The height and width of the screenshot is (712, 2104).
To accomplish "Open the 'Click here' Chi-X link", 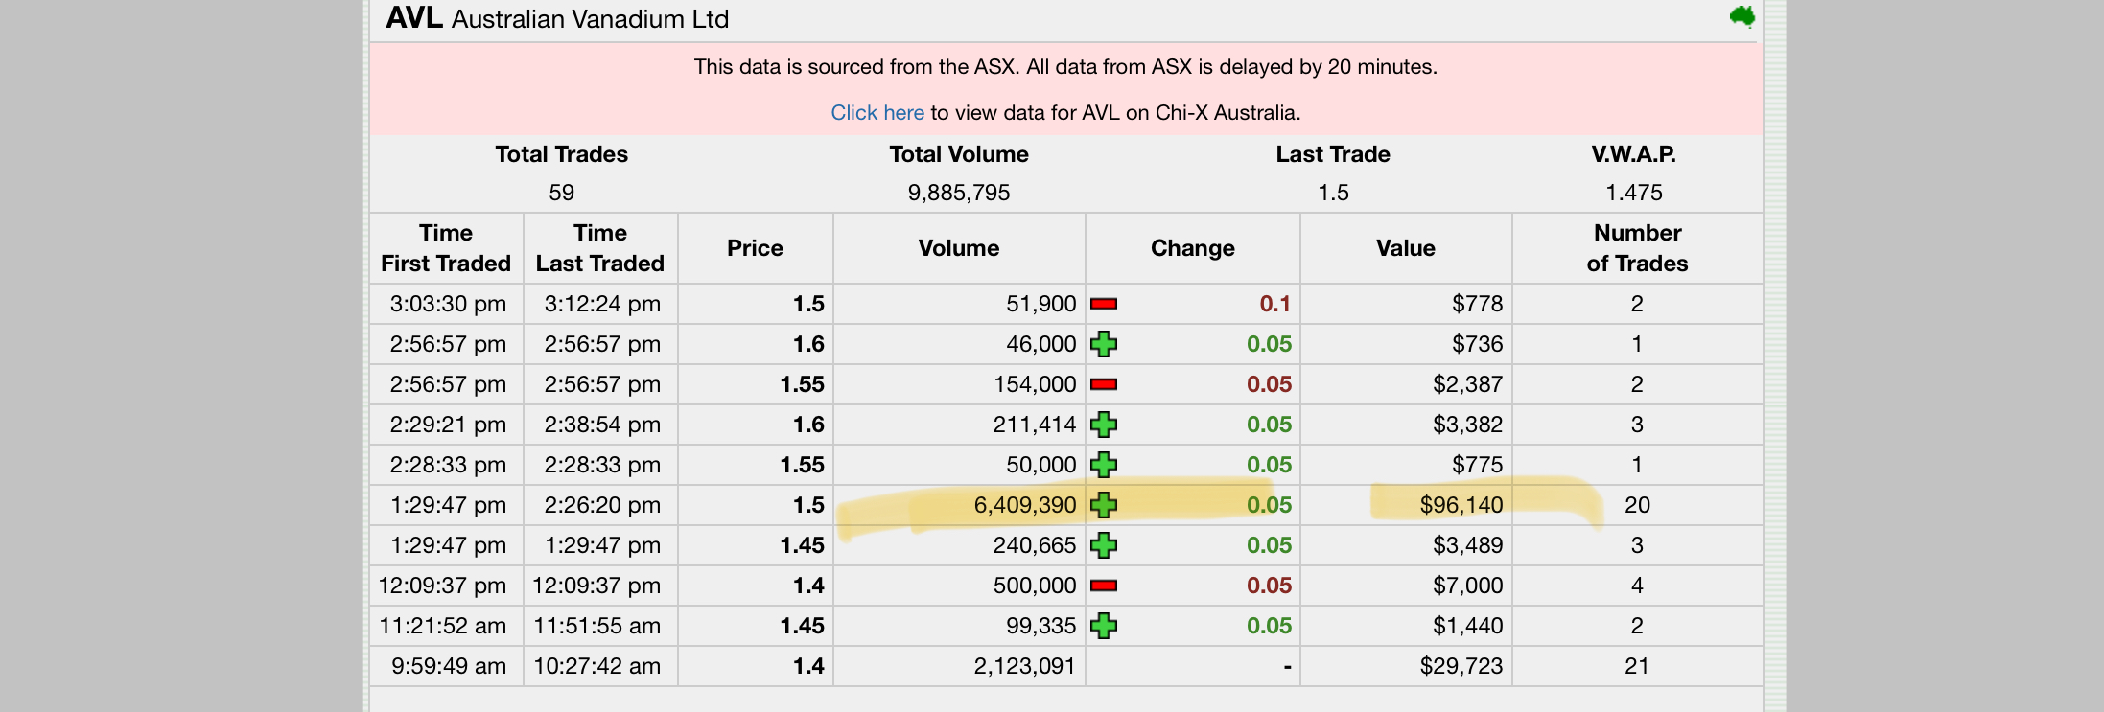I will [877, 113].
